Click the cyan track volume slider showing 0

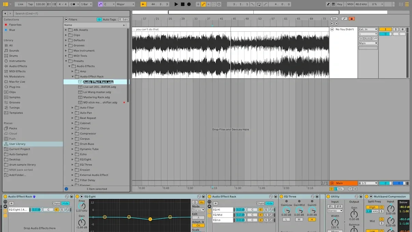pyautogui.click(x=385, y=34)
